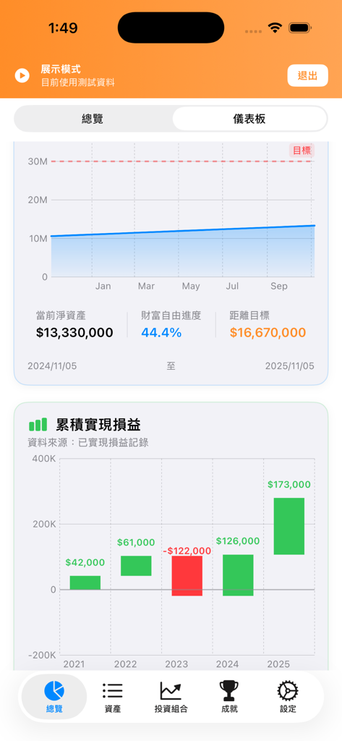This screenshot has width=342, height=741.
Task: Tap the $126,000 gain label
Action: (238, 541)
